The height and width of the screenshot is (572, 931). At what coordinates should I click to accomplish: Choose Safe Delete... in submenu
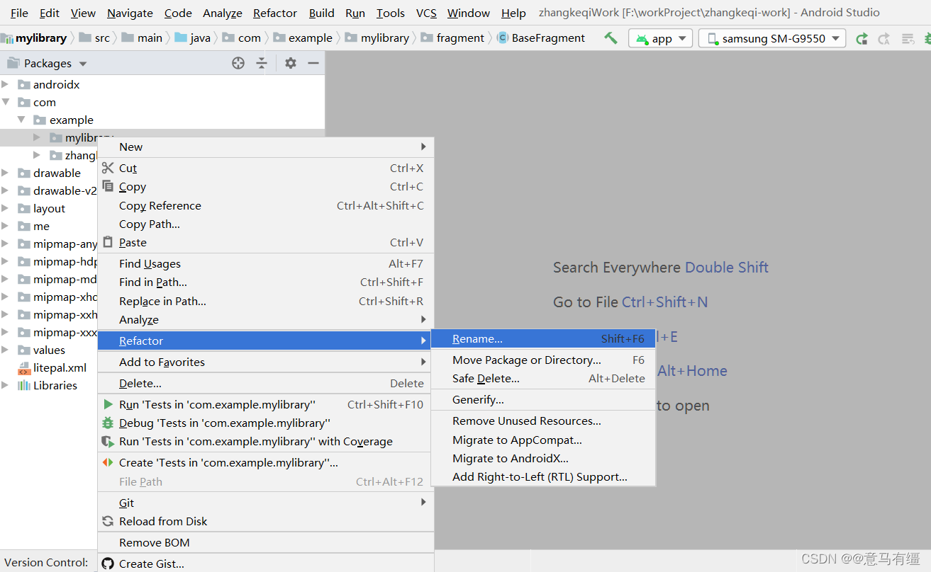click(543, 378)
